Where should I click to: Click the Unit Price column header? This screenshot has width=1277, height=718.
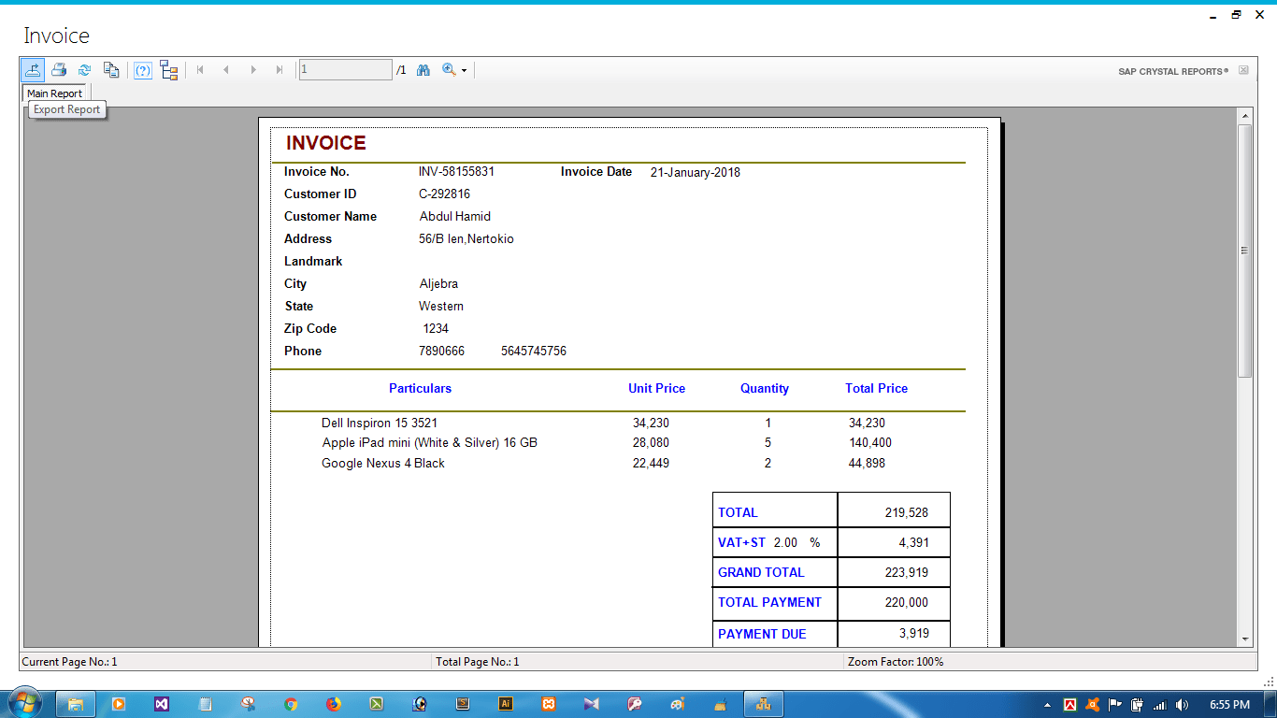[x=656, y=389]
